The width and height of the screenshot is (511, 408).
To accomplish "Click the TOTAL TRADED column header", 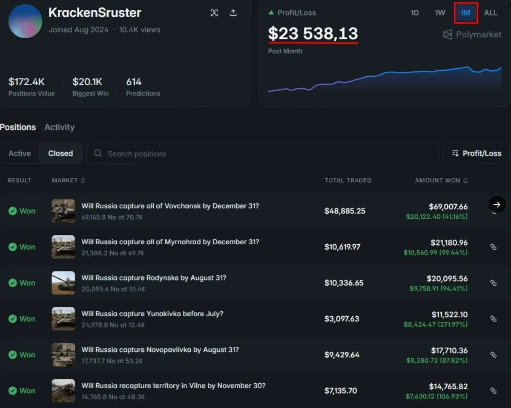I will coord(348,180).
